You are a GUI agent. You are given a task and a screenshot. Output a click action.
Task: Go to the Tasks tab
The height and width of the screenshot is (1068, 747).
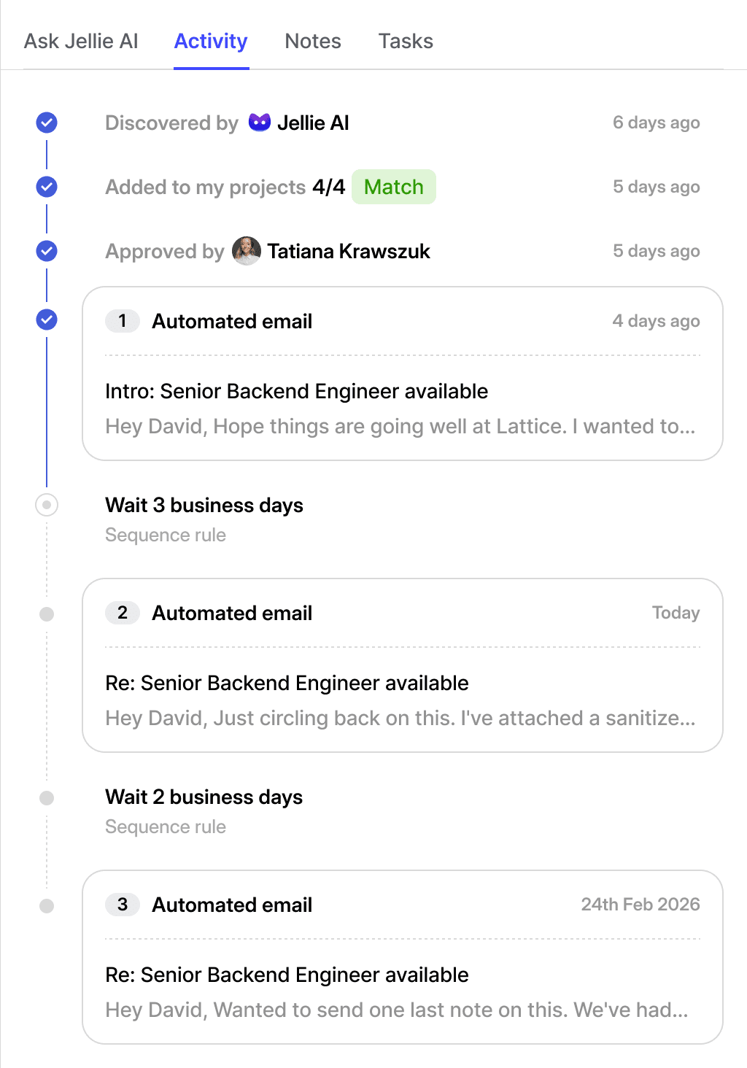point(406,42)
